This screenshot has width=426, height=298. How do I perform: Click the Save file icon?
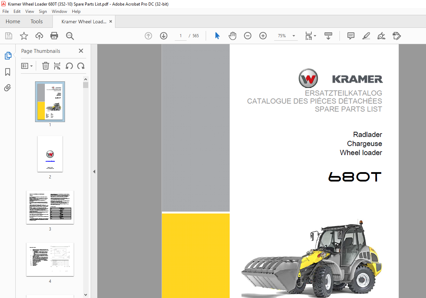click(x=9, y=36)
